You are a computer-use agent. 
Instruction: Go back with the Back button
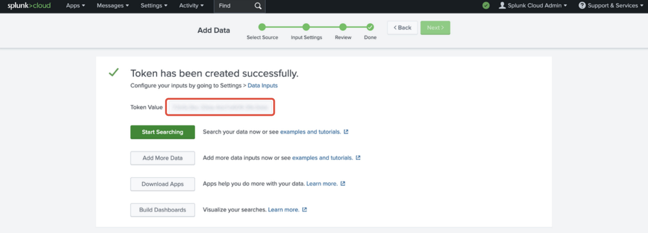402,28
